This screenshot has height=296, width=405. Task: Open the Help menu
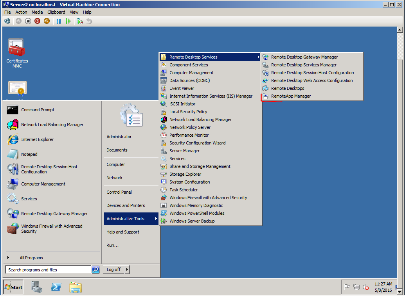click(87, 12)
